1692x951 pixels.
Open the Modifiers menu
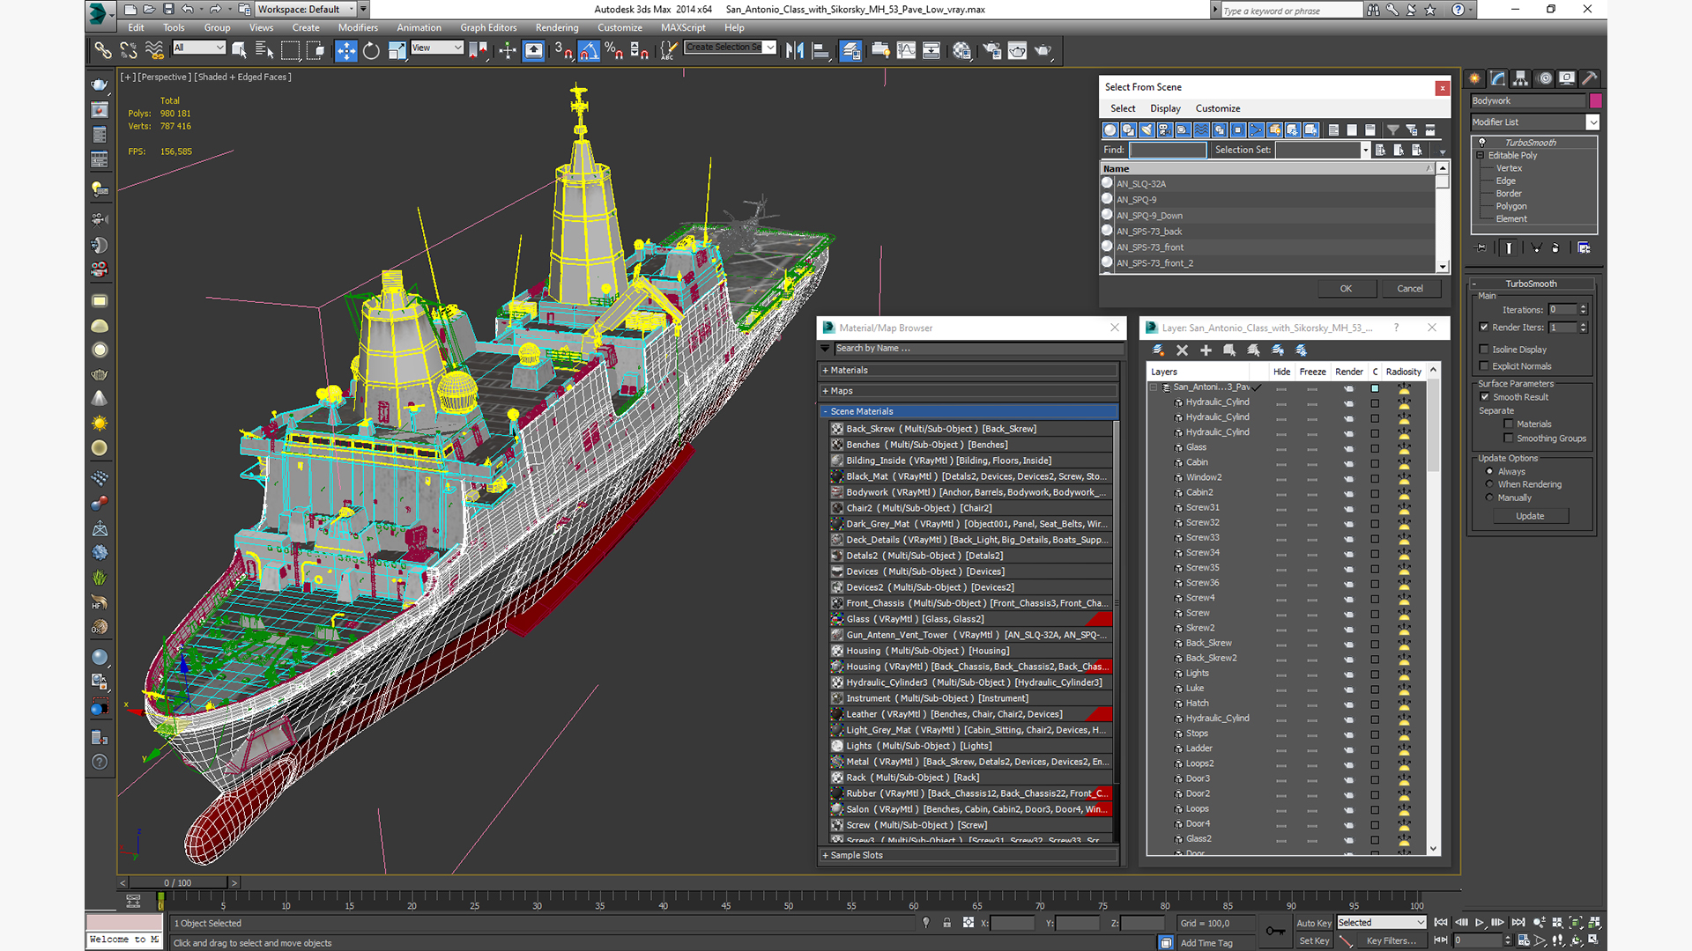point(358,28)
